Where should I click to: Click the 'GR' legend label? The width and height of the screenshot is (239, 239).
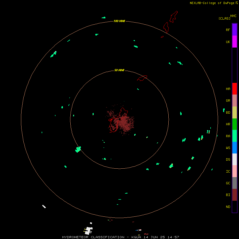tap(228, 101)
